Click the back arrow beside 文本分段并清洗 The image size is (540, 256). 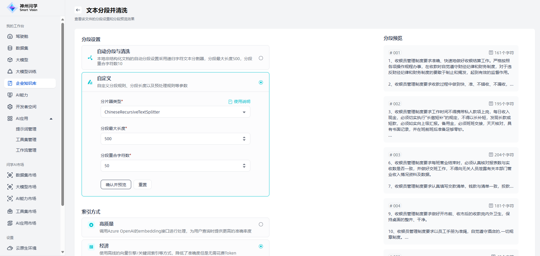(x=78, y=10)
